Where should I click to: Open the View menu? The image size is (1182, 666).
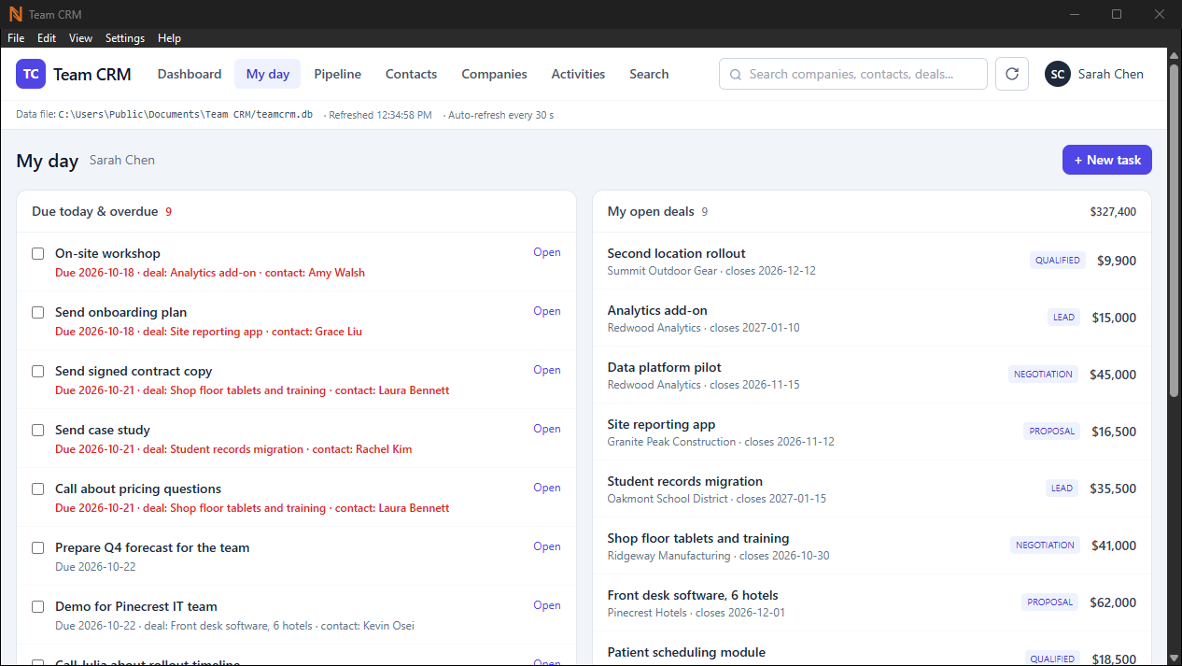click(x=81, y=38)
